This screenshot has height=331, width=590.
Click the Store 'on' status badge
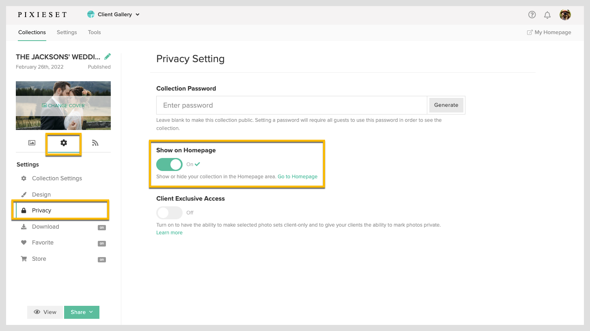tap(102, 260)
